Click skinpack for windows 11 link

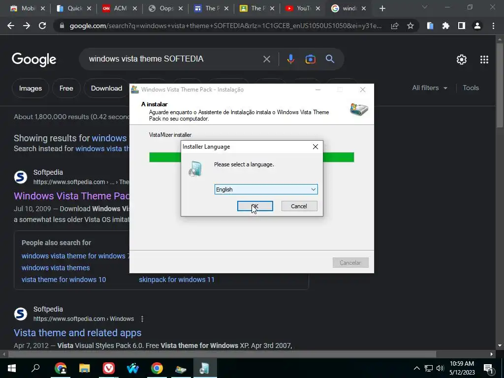pos(177,280)
